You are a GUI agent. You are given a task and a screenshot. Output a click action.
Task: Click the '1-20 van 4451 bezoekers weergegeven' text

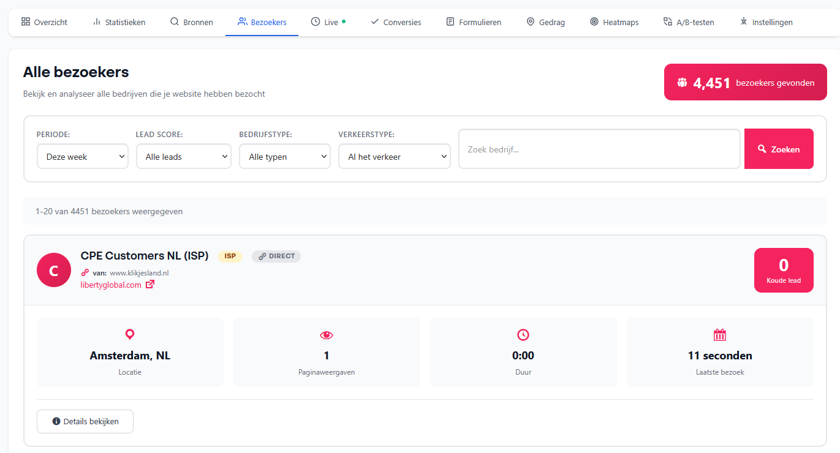[109, 211]
